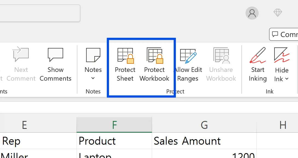
Task: Click the Start Inking pen icon
Action: point(257,54)
